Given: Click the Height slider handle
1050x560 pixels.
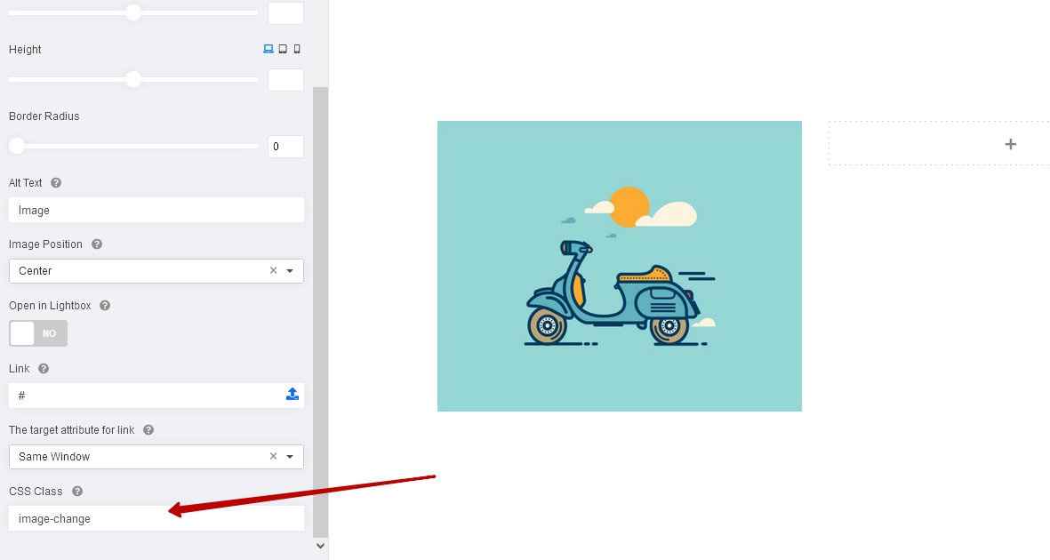Looking at the screenshot, I should [133, 79].
